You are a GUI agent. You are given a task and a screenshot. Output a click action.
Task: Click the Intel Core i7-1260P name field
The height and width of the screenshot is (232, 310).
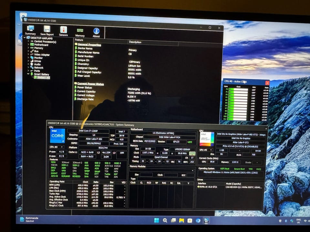[x=88, y=131]
